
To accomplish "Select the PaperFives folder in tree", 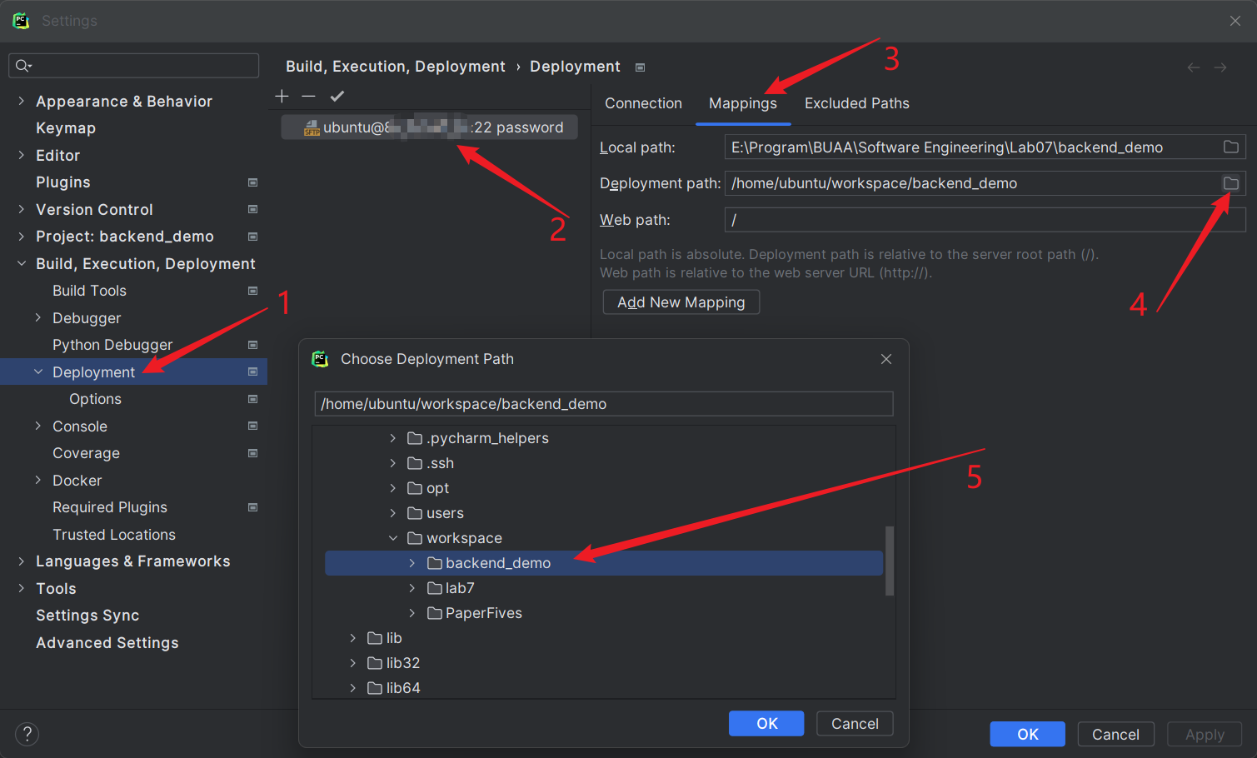I will pos(483,613).
